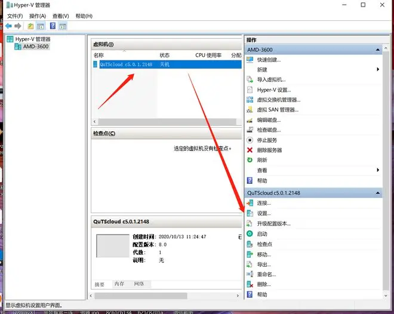Click the 停止服务 icon

(x=250, y=140)
